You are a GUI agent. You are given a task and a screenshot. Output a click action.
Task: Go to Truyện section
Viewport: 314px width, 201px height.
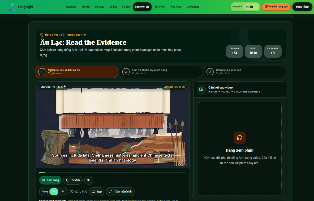pos(86,7)
